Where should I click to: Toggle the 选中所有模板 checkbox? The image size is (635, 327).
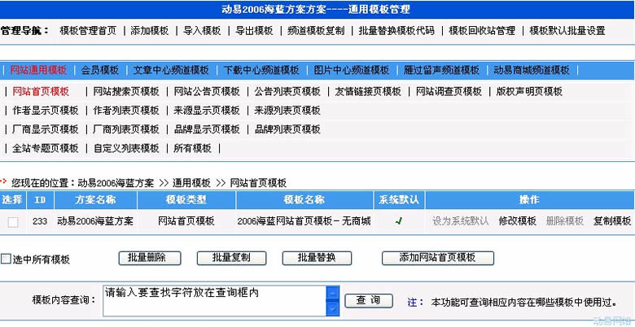tap(6, 259)
